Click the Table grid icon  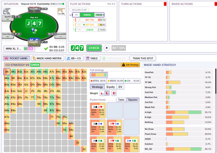coord(88,58)
